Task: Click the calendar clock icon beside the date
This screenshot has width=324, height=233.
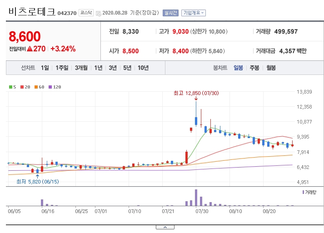Action: point(99,14)
